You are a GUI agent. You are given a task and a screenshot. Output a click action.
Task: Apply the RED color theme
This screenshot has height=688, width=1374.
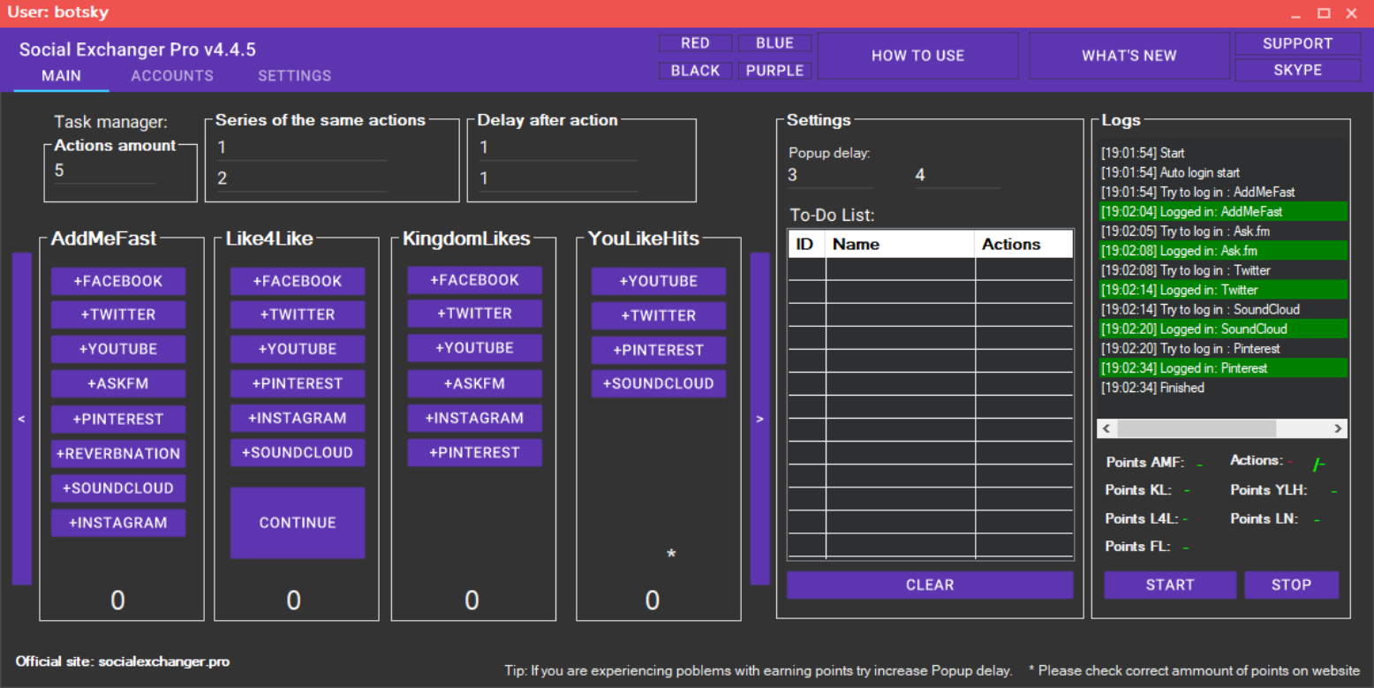tap(695, 43)
